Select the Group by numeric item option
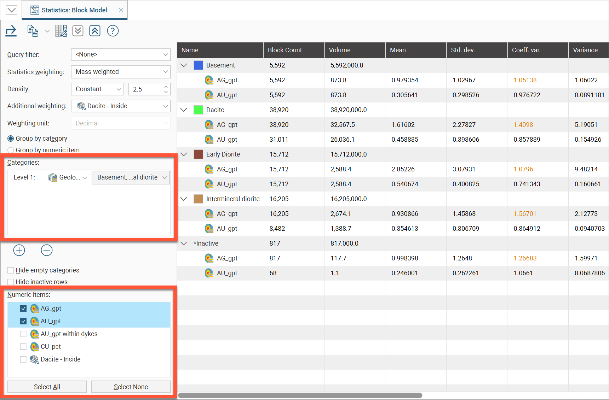 (x=11, y=150)
